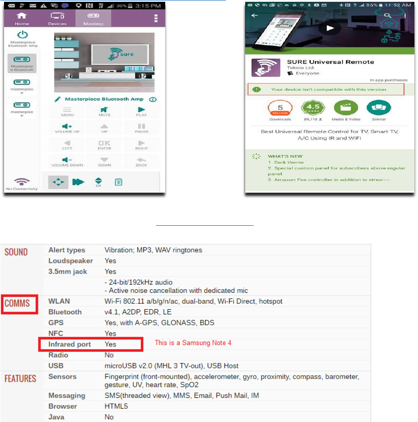Viewport: 418px width, 422px height.
Task: Open the Similar apps badge
Action: click(379, 110)
